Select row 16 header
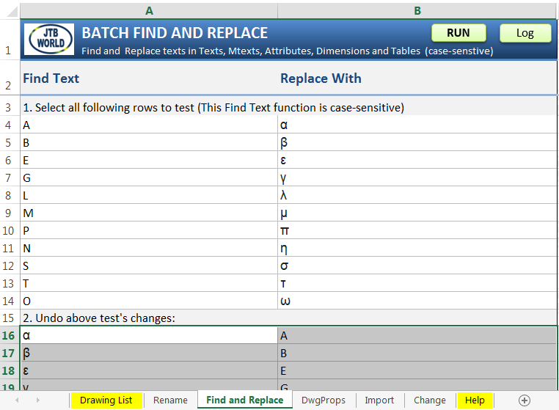This screenshot has width=559, height=410. pyautogui.click(x=10, y=335)
